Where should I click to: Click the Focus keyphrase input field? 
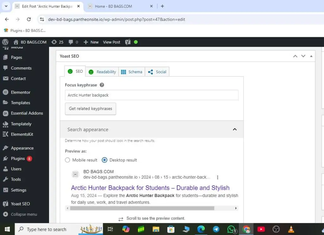point(152,95)
